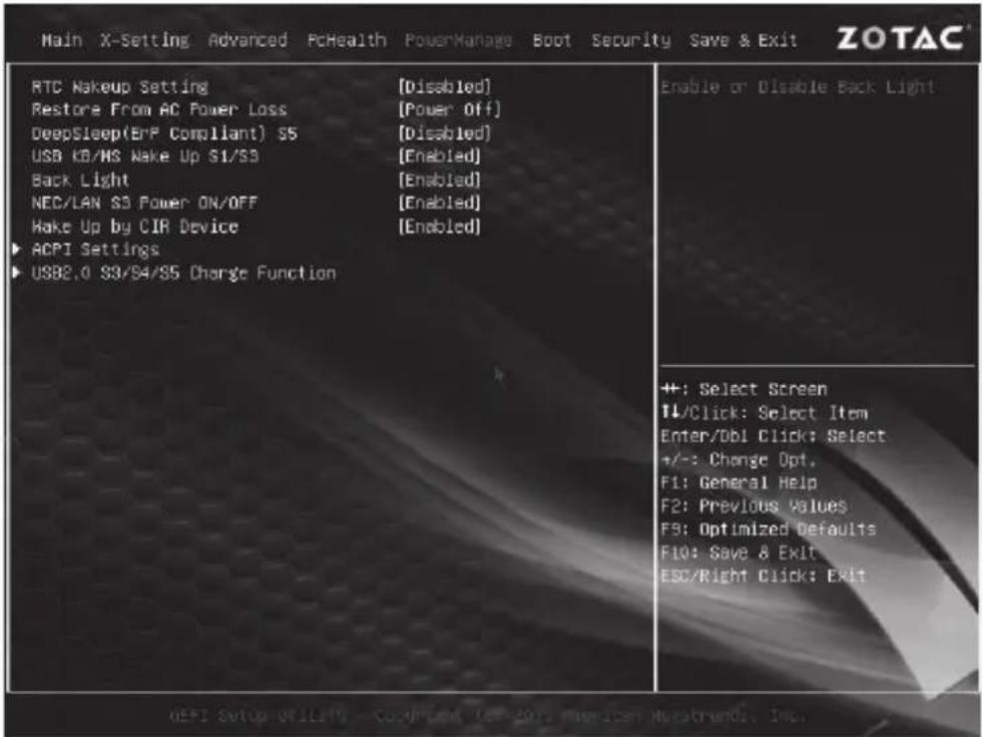Open ACPI Settings submenu
The image size is (982, 737).
click(x=95, y=249)
